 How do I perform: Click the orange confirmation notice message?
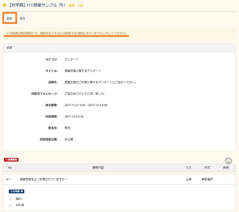tap(67, 33)
